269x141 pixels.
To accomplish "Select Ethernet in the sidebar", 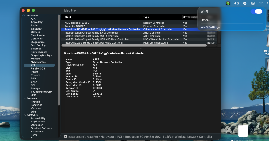I will tap(36, 49).
